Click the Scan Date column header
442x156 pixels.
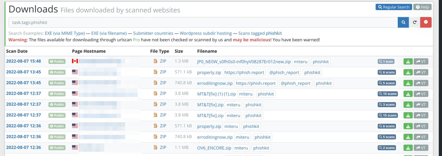click(x=17, y=51)
